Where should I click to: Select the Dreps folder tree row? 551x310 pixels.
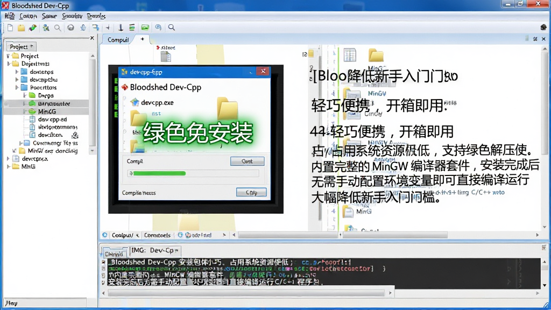46,96
